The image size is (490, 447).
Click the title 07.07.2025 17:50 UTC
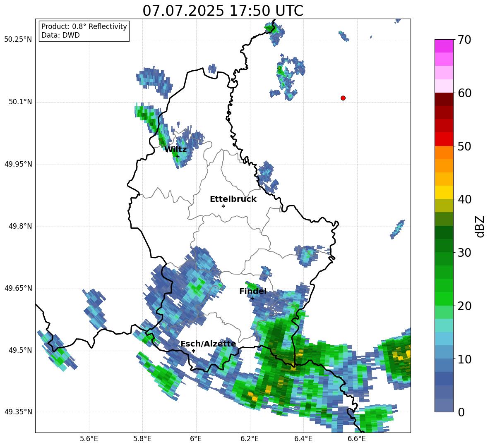tap(223, 11)
